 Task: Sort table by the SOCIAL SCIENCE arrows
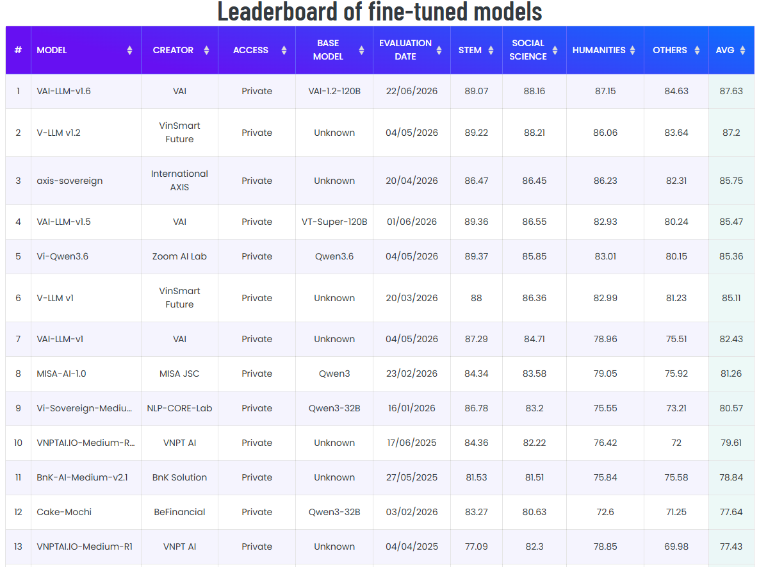point(555,51)
